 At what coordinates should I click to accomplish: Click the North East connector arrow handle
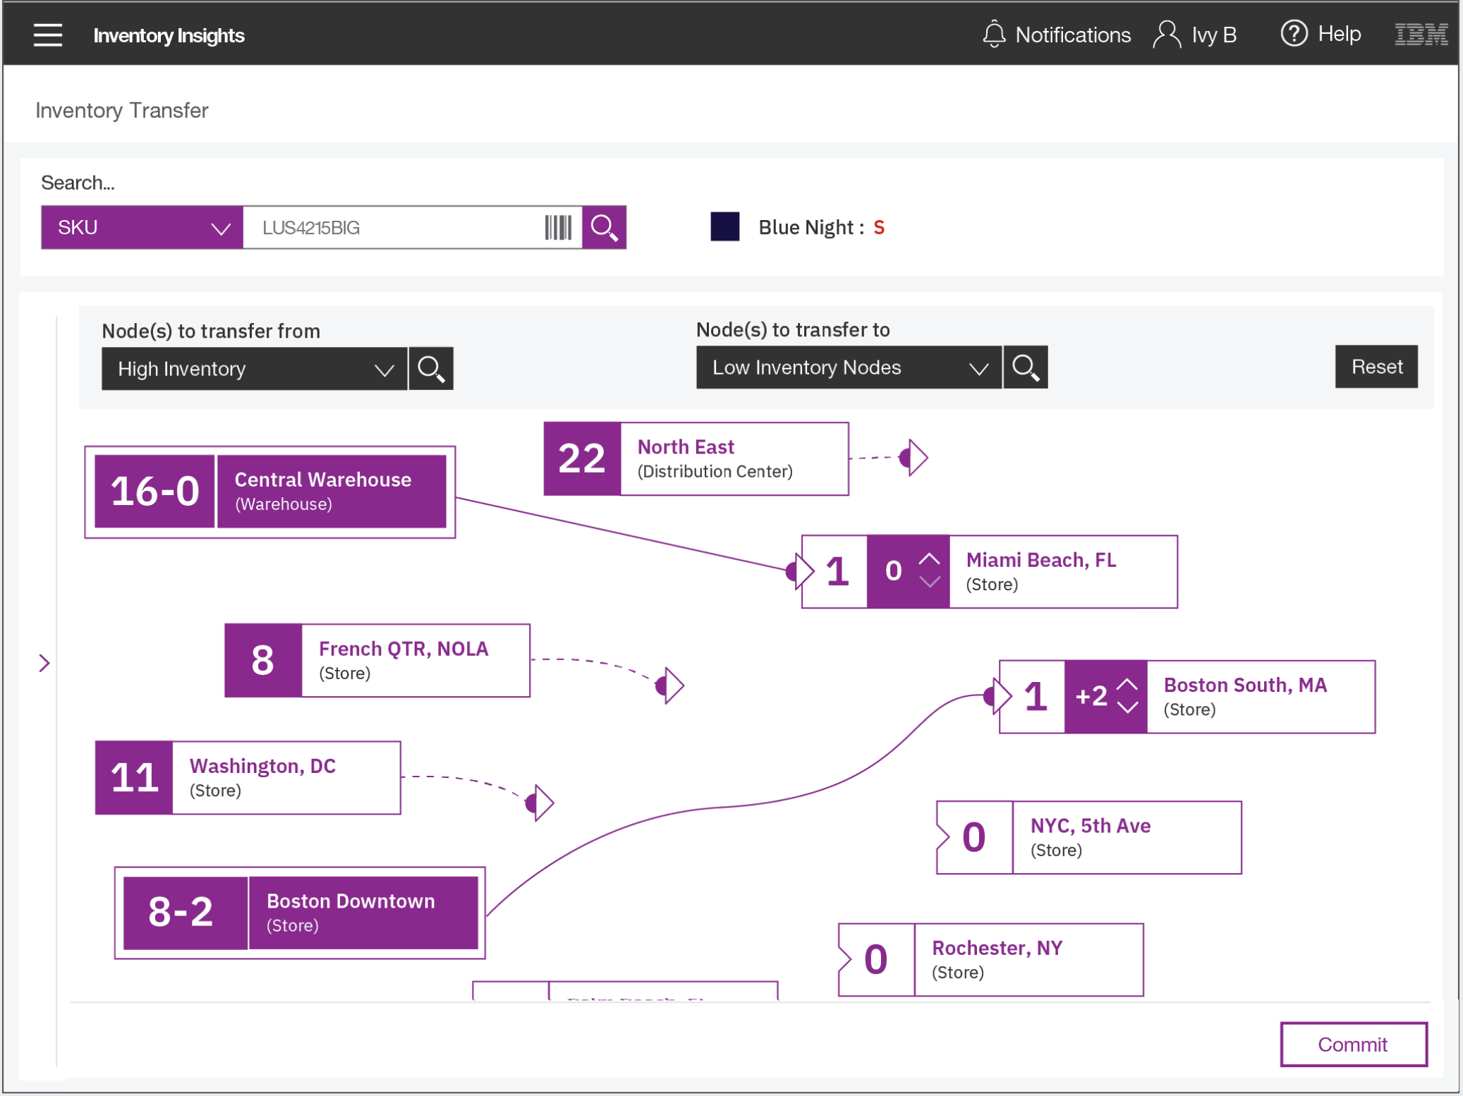point(914,458)
